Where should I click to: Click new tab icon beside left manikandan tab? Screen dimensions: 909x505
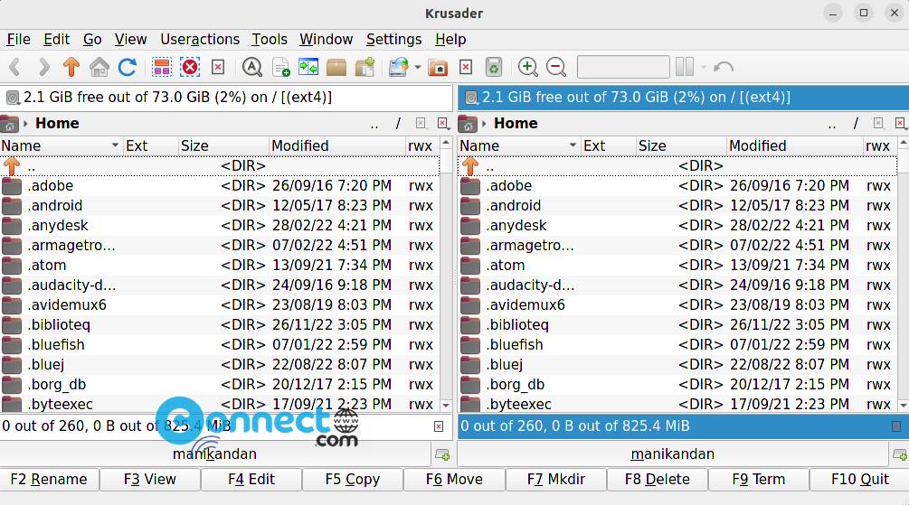pos(441,455)
